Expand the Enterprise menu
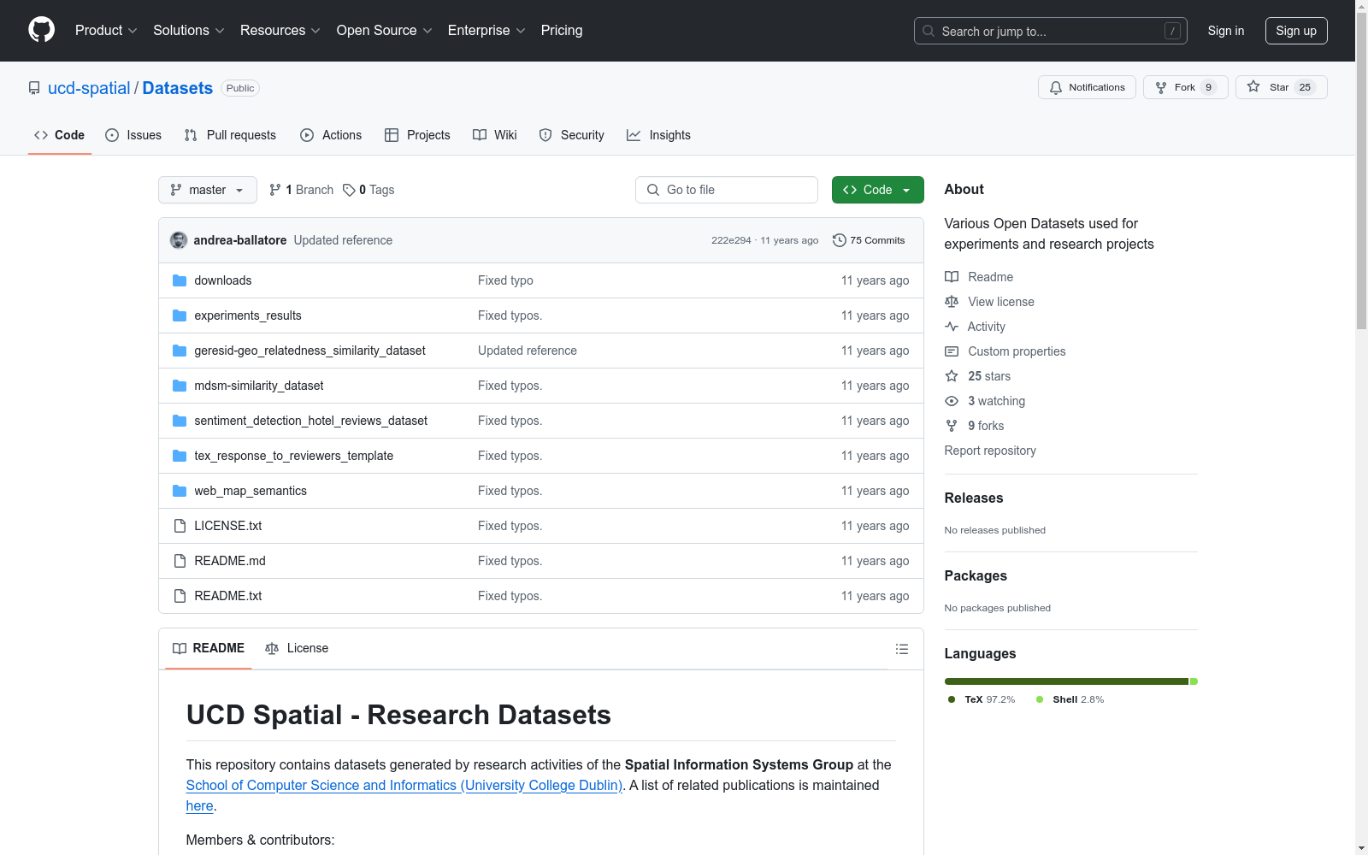 coord(486,31)
